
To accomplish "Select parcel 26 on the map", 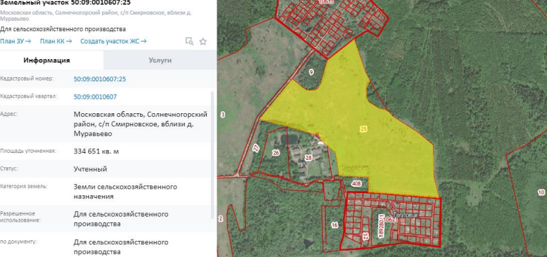I will click(x=276, y=153).
